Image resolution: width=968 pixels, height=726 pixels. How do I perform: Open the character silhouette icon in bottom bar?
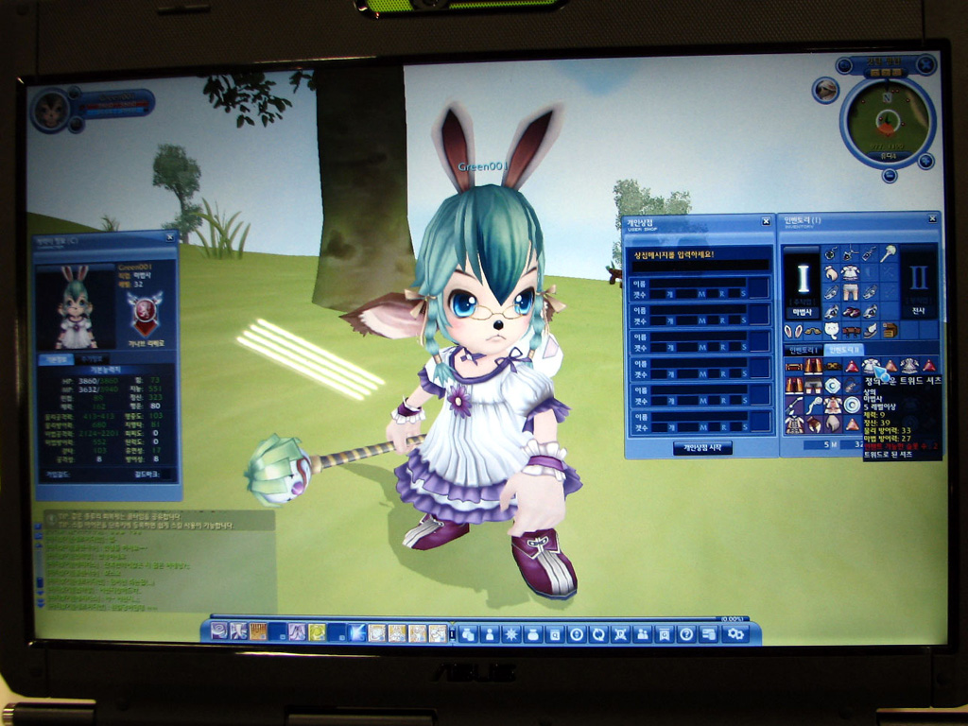pyautogui.click(x=490, y=634)
